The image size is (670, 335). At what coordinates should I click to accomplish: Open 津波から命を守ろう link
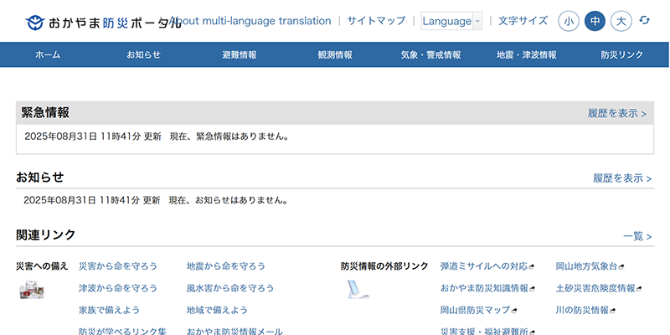[x=118, y=288]
